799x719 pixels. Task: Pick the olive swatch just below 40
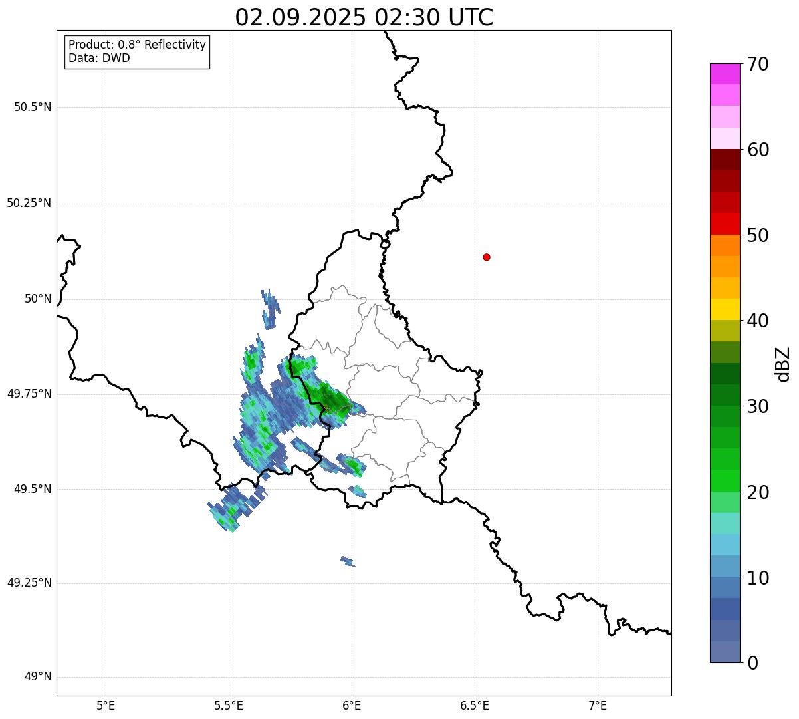[725, 331]
